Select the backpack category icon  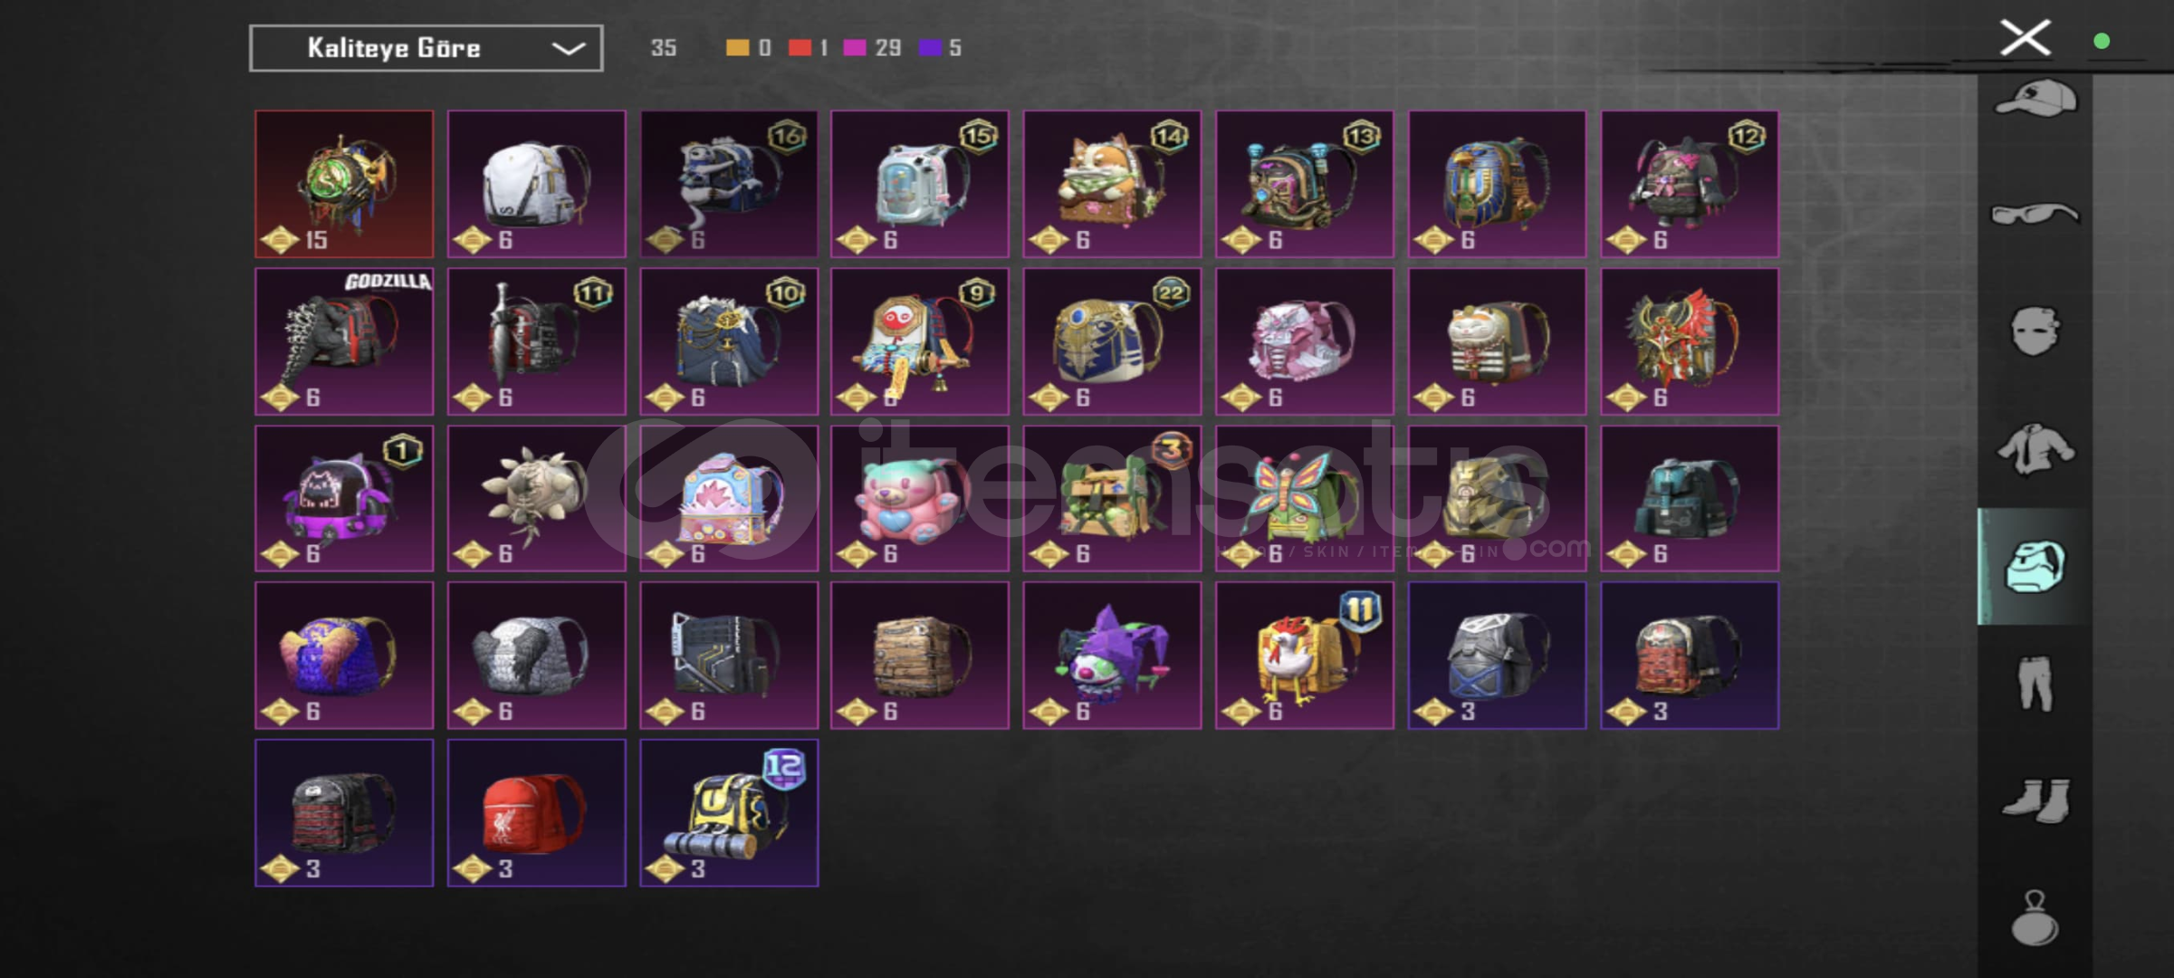(x=2035, y=566)
